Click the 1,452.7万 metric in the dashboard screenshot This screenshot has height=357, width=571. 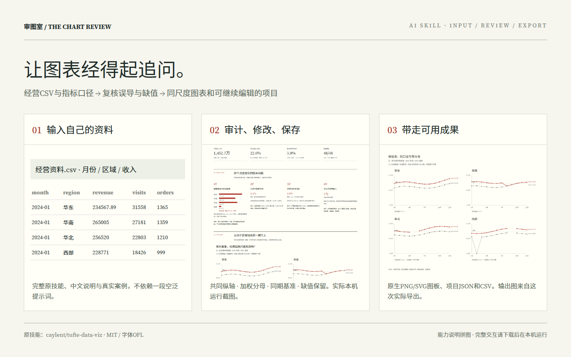tap(222, 153)
